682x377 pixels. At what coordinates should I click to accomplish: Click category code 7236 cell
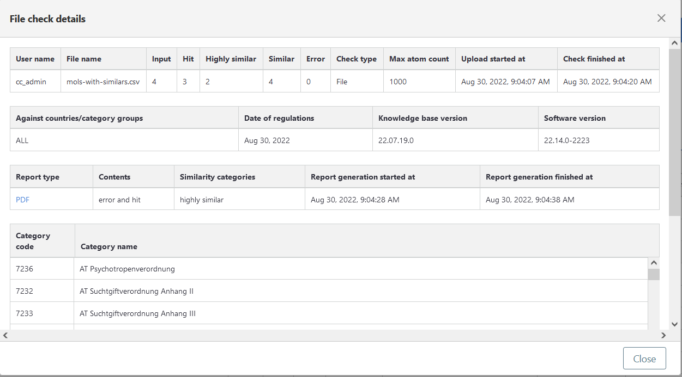tap(25, 269)
